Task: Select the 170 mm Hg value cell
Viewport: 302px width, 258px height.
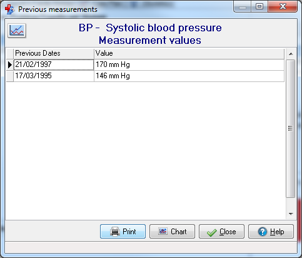Action: click(189, 64)
